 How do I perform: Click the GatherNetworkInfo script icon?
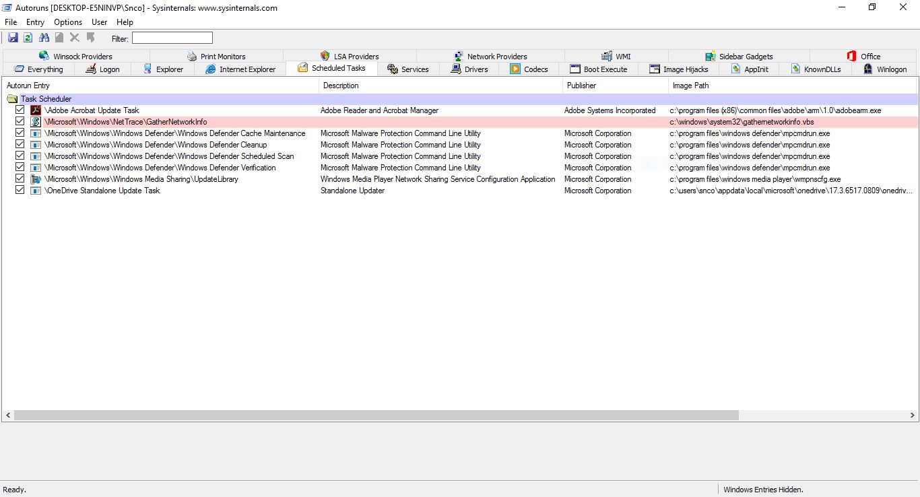click(36, 122)
